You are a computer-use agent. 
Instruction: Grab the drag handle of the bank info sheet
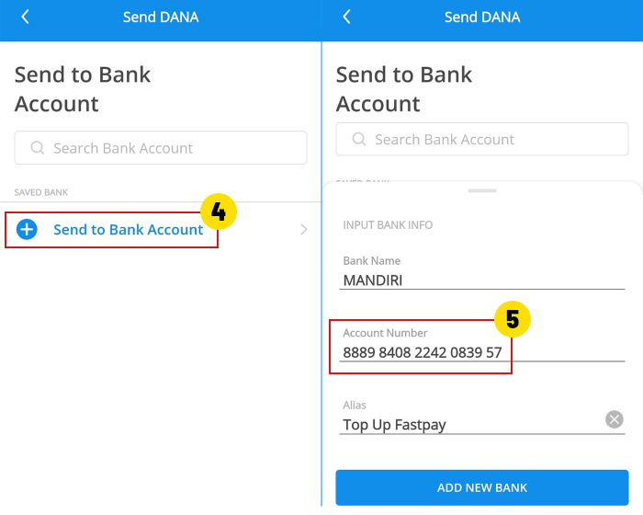482,190
